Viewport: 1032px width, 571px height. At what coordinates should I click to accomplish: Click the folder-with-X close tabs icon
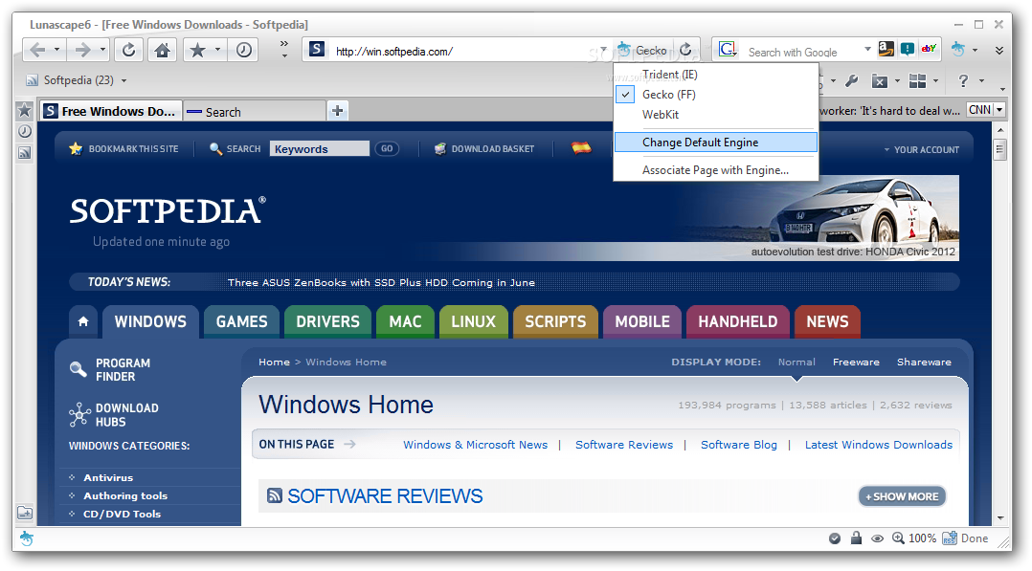[879, 81]
